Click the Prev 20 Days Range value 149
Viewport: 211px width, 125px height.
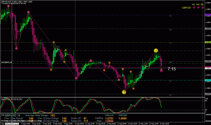point(64,121)
